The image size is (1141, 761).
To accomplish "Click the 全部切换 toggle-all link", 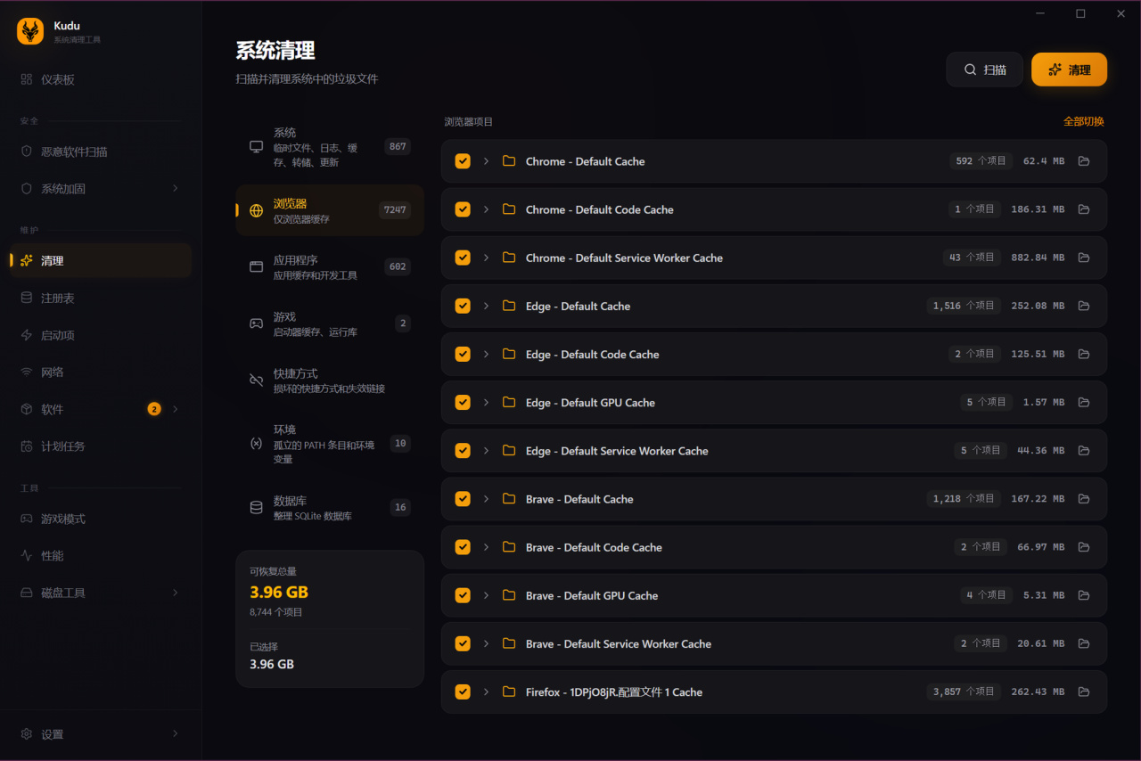I will pos(1083,121).
